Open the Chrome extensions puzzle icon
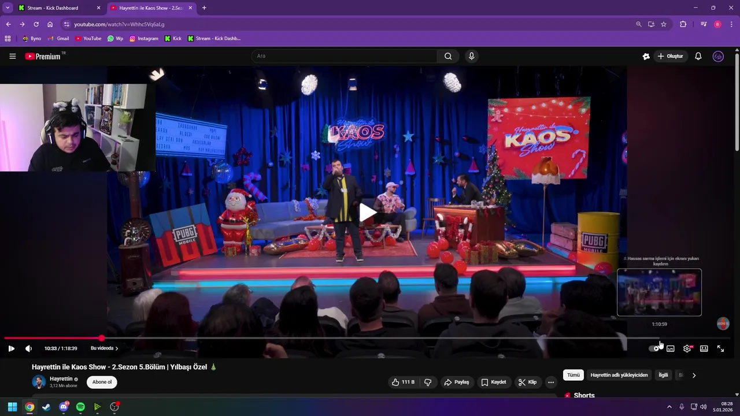 coord(683,24)
